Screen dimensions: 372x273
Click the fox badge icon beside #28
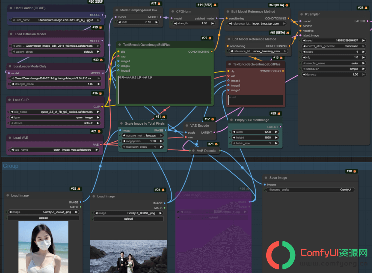tap(366, 8)
